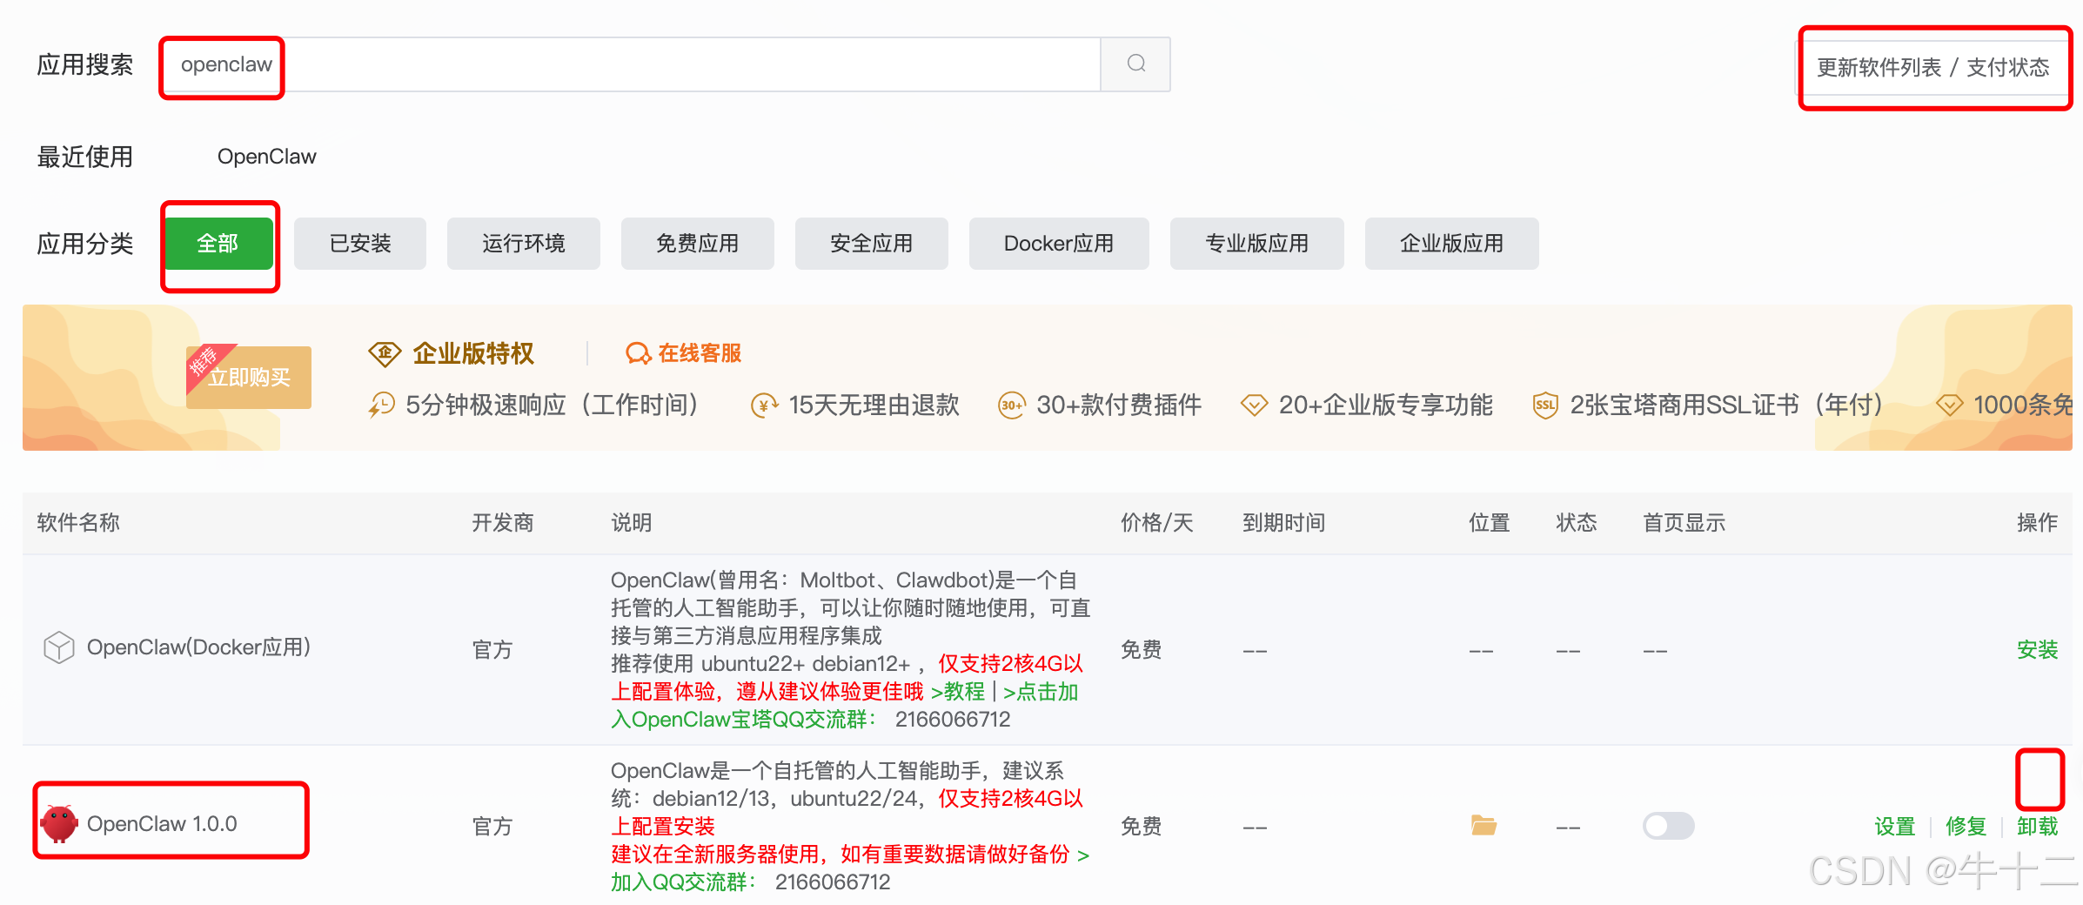Screen dimensions: 2083x905
Task: Open the 运行环境 category
Action: (x=524, y=244)
